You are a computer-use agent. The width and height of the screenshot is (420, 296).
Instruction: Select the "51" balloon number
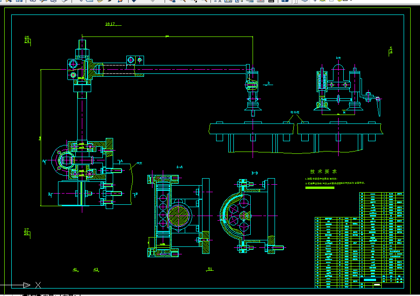[x=210, y=269]
